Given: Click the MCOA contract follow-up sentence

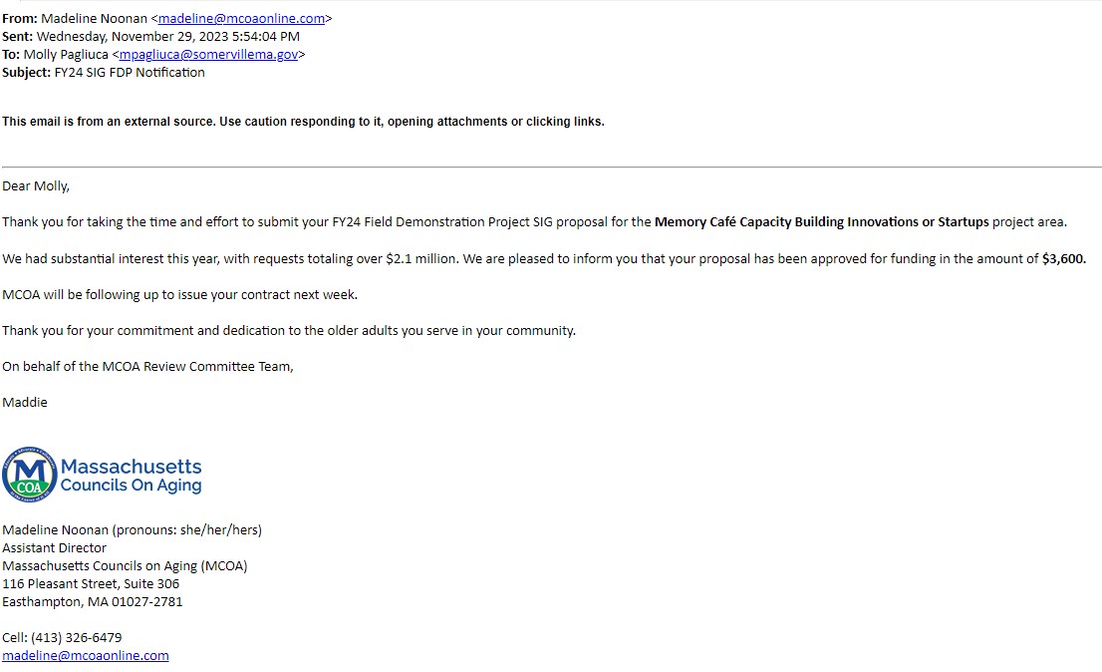Looking at the screenshot, I should tap(179, 295).
